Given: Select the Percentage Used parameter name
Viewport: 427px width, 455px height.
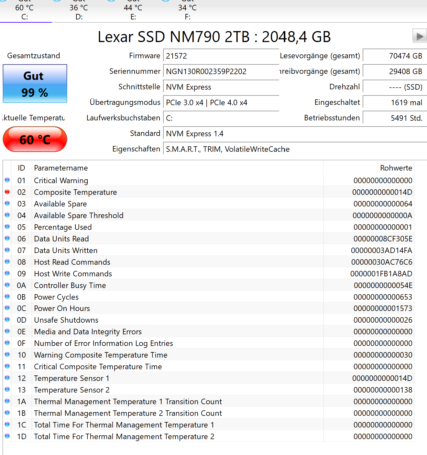Looking at the screenshot, I should 63,227.
